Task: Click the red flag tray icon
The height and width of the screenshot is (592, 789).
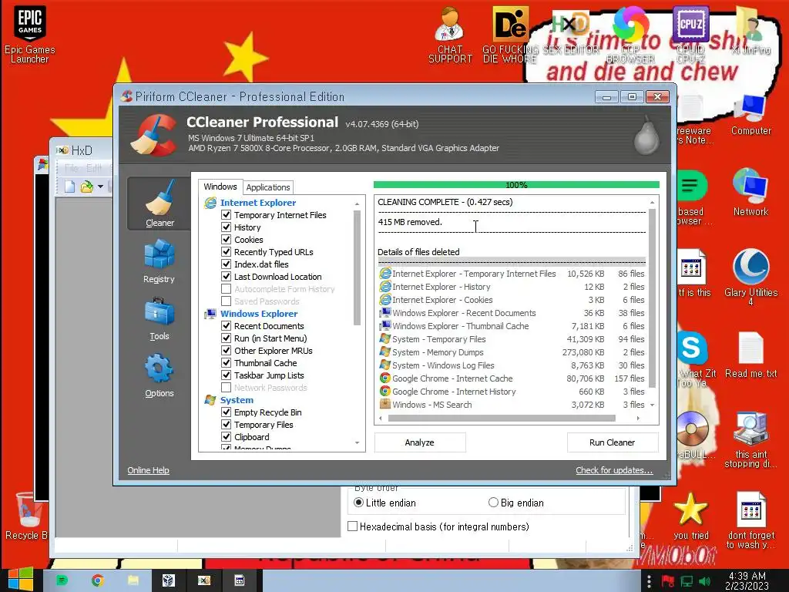Action: tap(668, 581)
